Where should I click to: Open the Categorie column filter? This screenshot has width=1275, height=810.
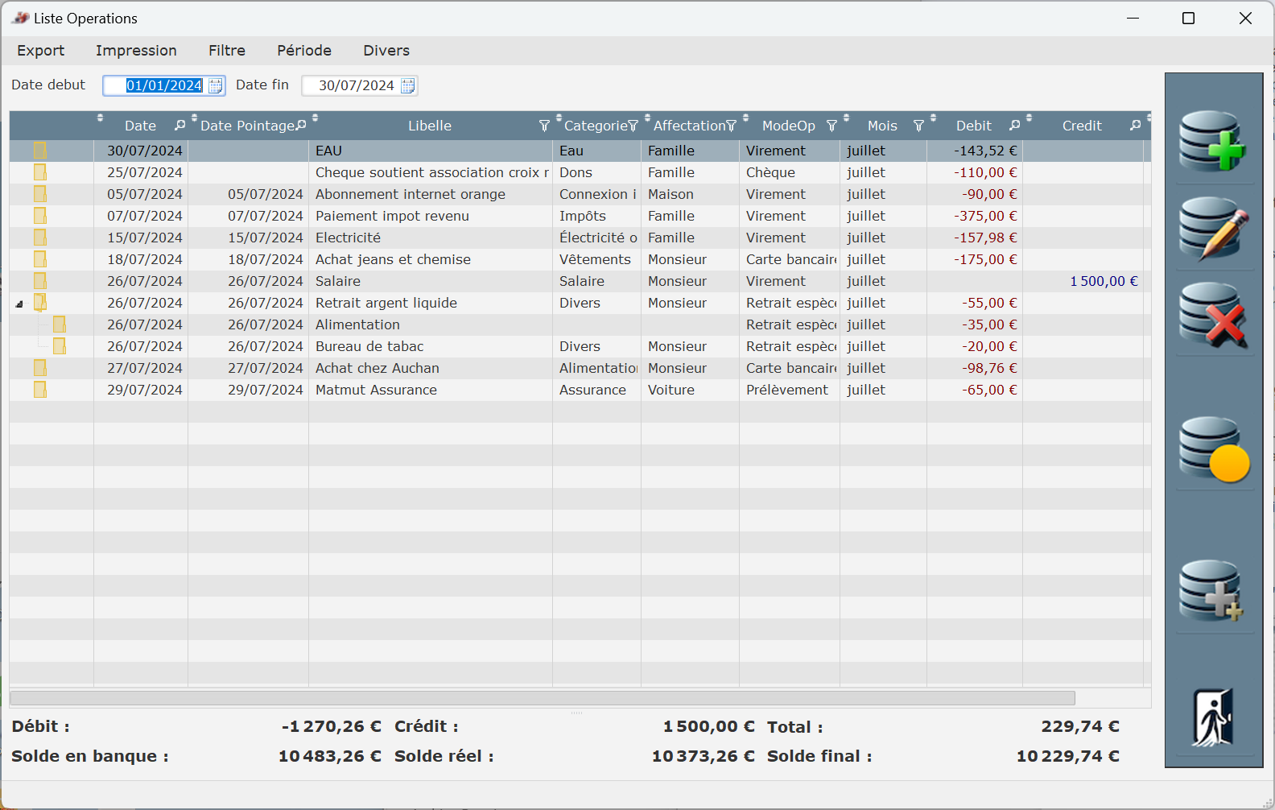(633, 126)
